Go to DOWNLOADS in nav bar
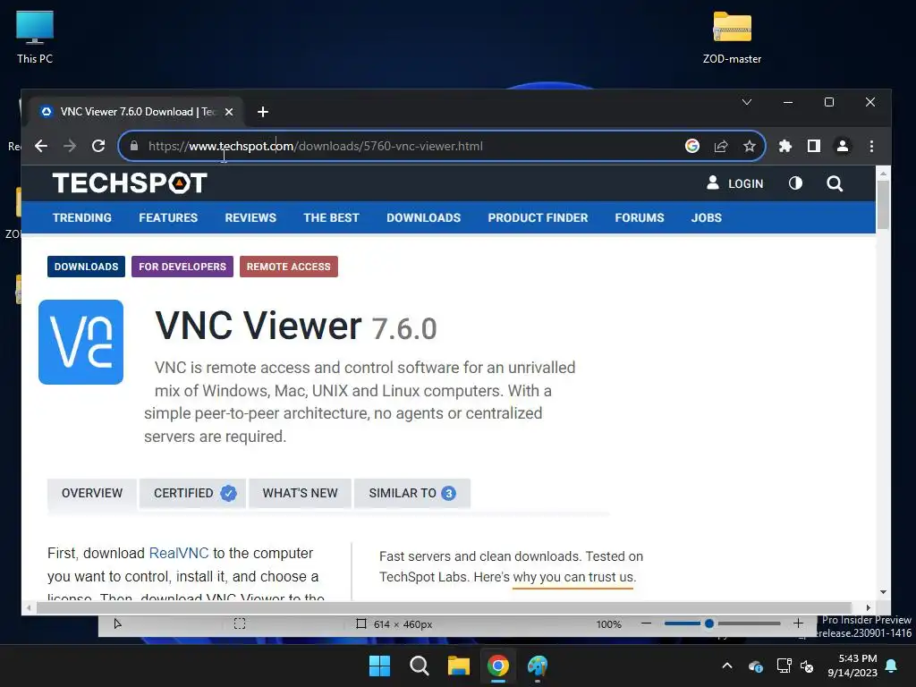Screen dimensions: 916x687 click(x=423, y=217)
